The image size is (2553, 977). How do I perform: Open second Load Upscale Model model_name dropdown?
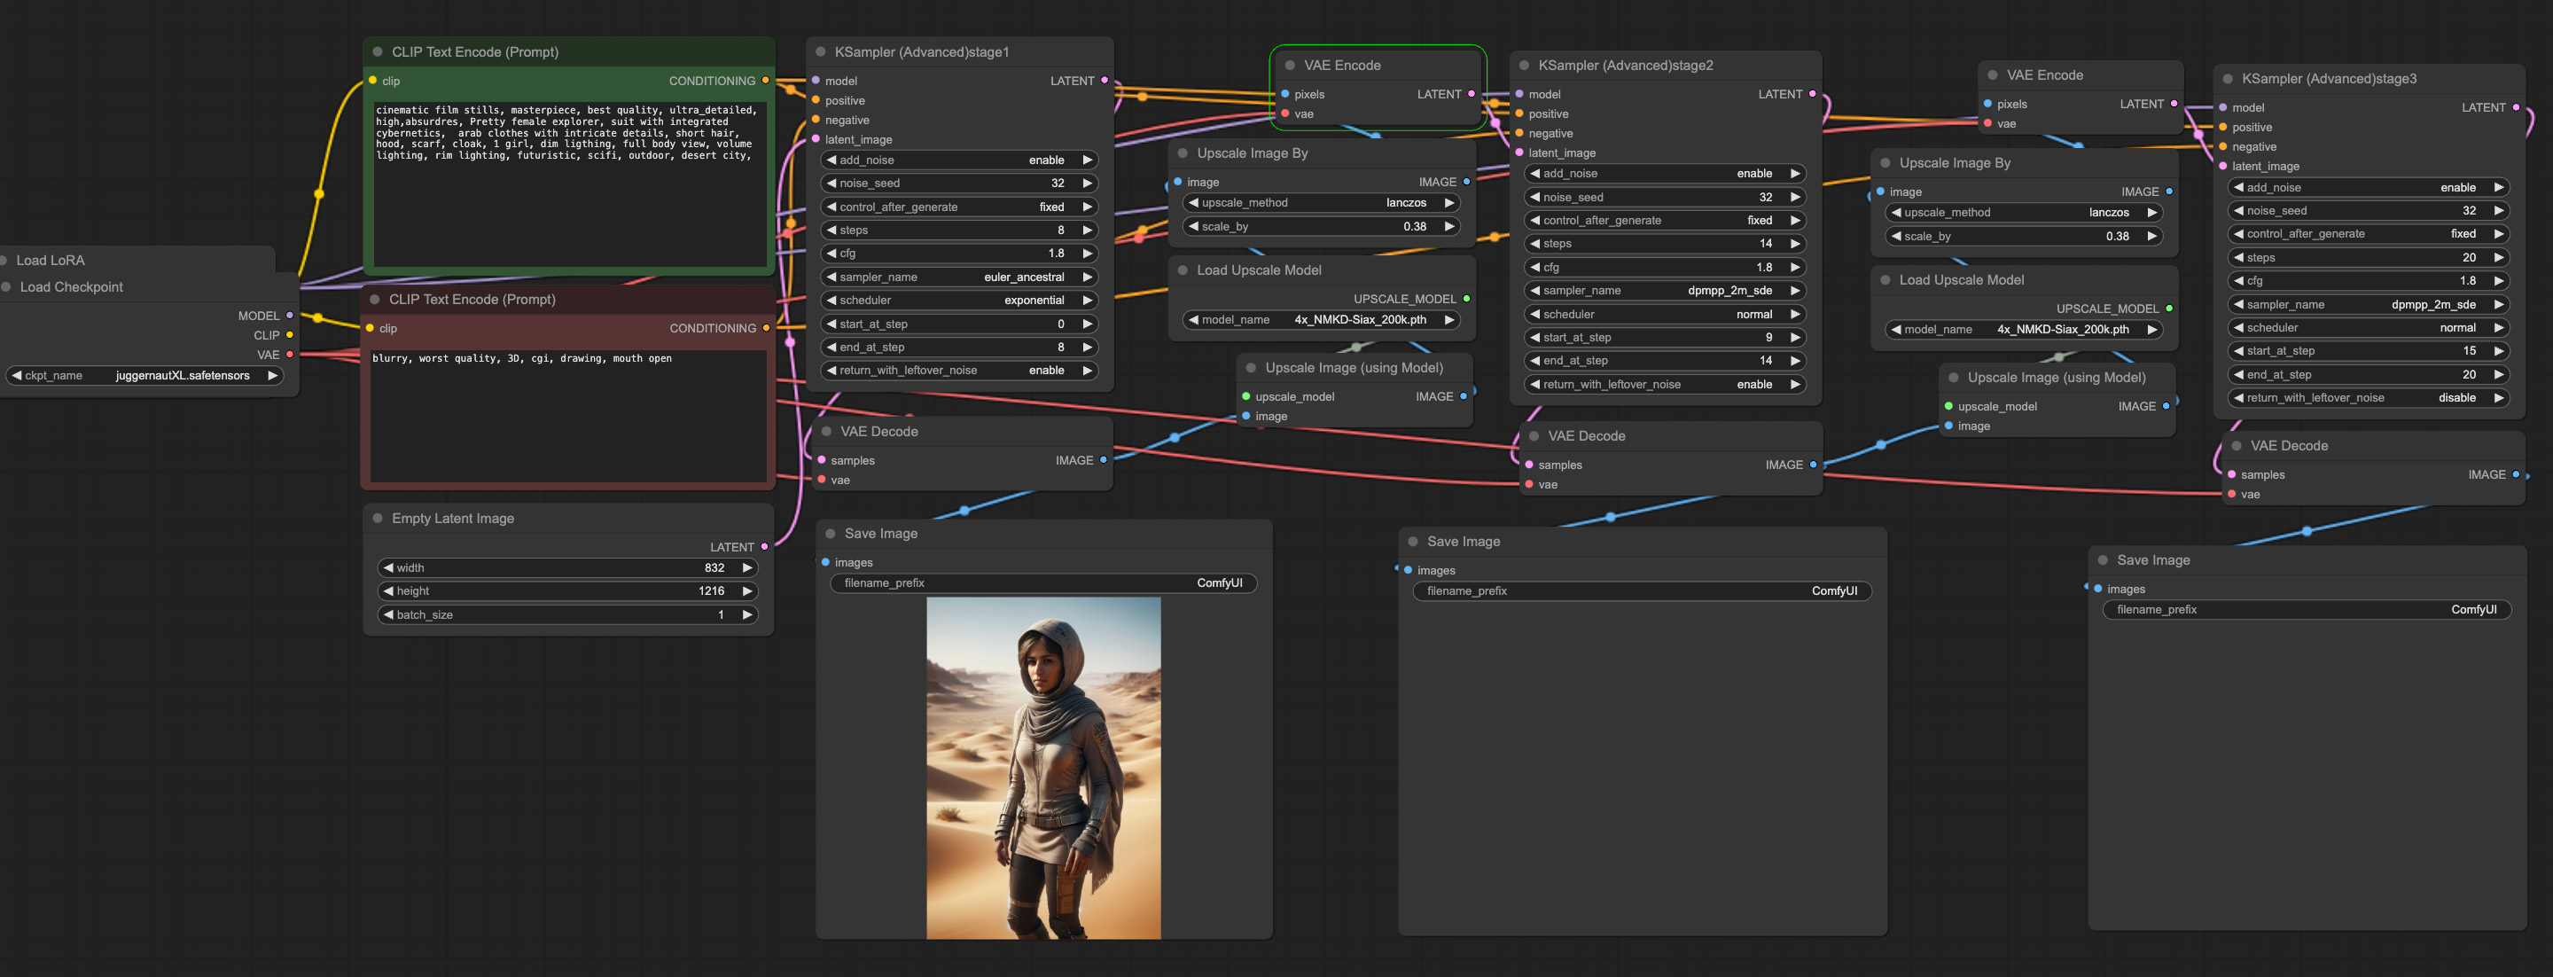pyautogui.click(x=2025, y=330)
